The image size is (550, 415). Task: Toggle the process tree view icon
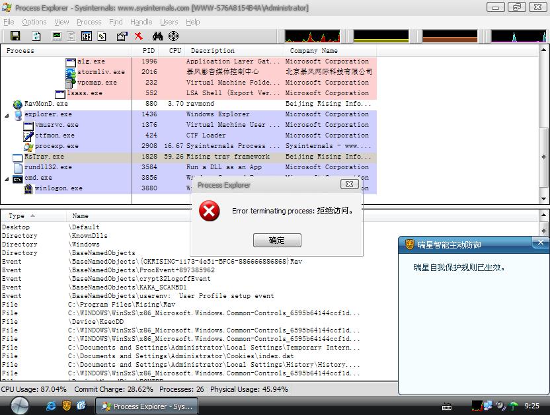pyautogui.click(x=71, y=36)
